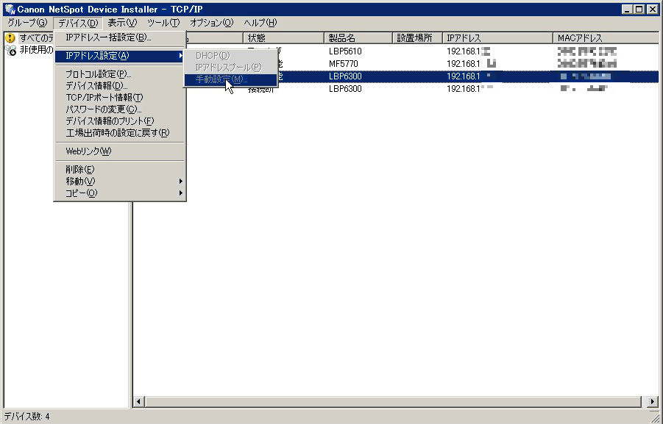The image size is (663, 424).
Task: Click the IP address of LBP5610
Action: 468,51
